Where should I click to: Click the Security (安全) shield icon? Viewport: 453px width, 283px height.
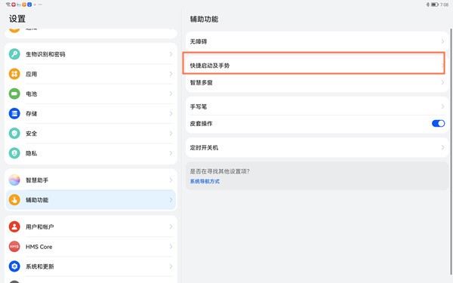[x=14, y=134]
